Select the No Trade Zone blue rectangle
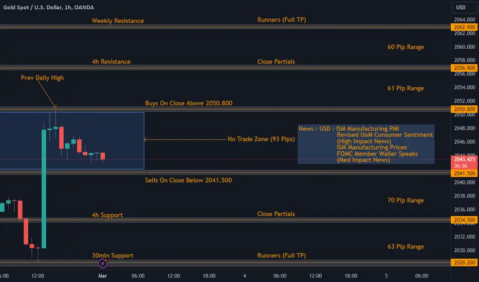Screen dimensions: 479x282 (x=72, y=140)
